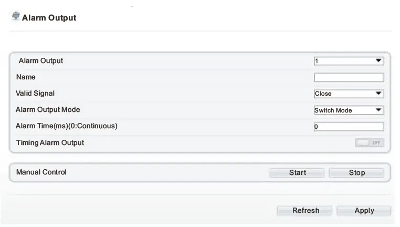Toggle the Timing Alarm Output switch
Viewport: 400px width, 227px height.
tap(370, 143)
